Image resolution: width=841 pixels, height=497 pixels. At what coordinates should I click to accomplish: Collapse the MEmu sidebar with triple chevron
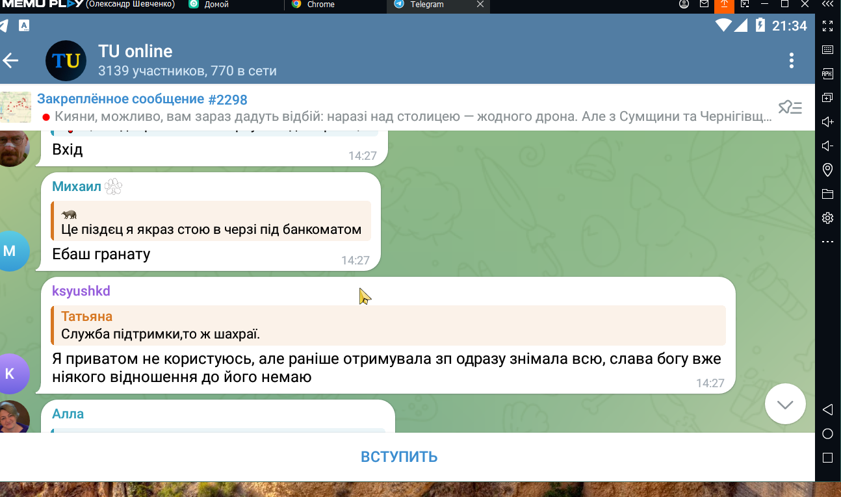point(827,4)
